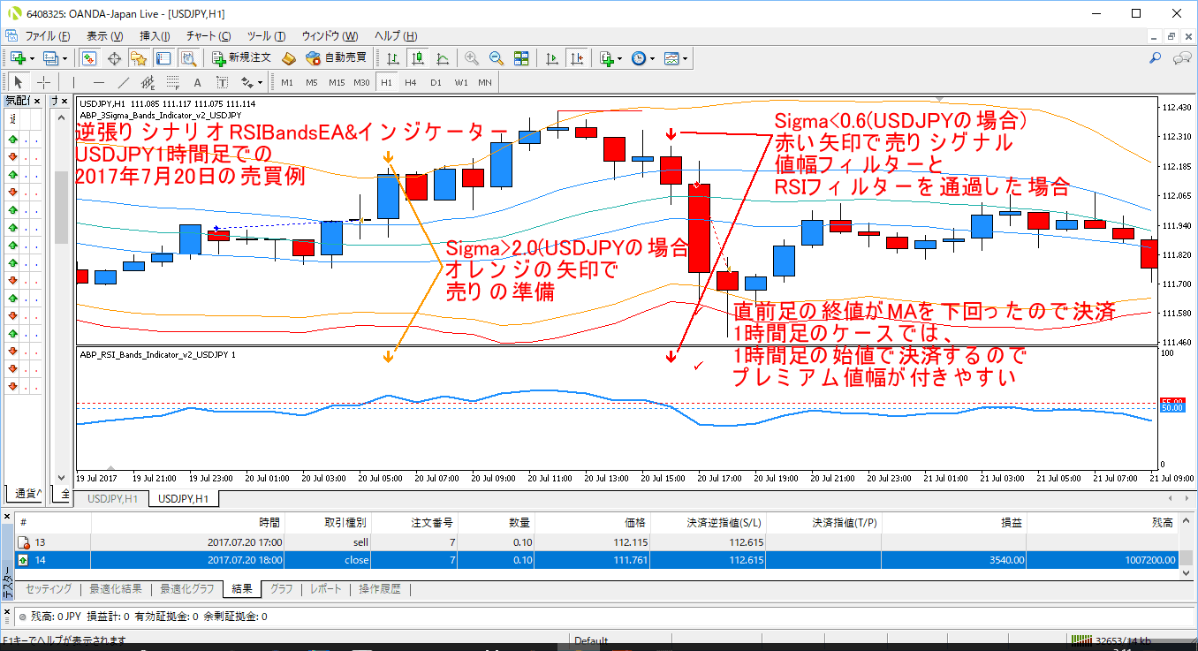Viewport: 1198px width, 651px height.
Task: Select the Equidistant Channel tool
Action: (x=148, y=82)
